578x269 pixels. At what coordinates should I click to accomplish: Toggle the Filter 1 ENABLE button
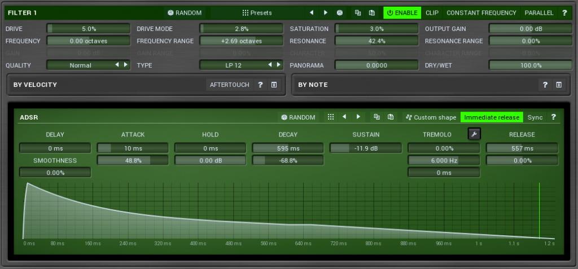(x=402, y=13)
